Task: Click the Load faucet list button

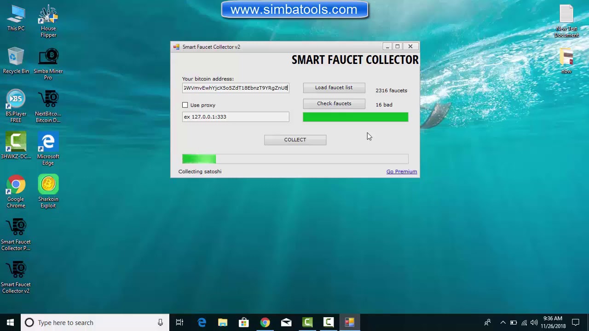Action: point(334,88)
